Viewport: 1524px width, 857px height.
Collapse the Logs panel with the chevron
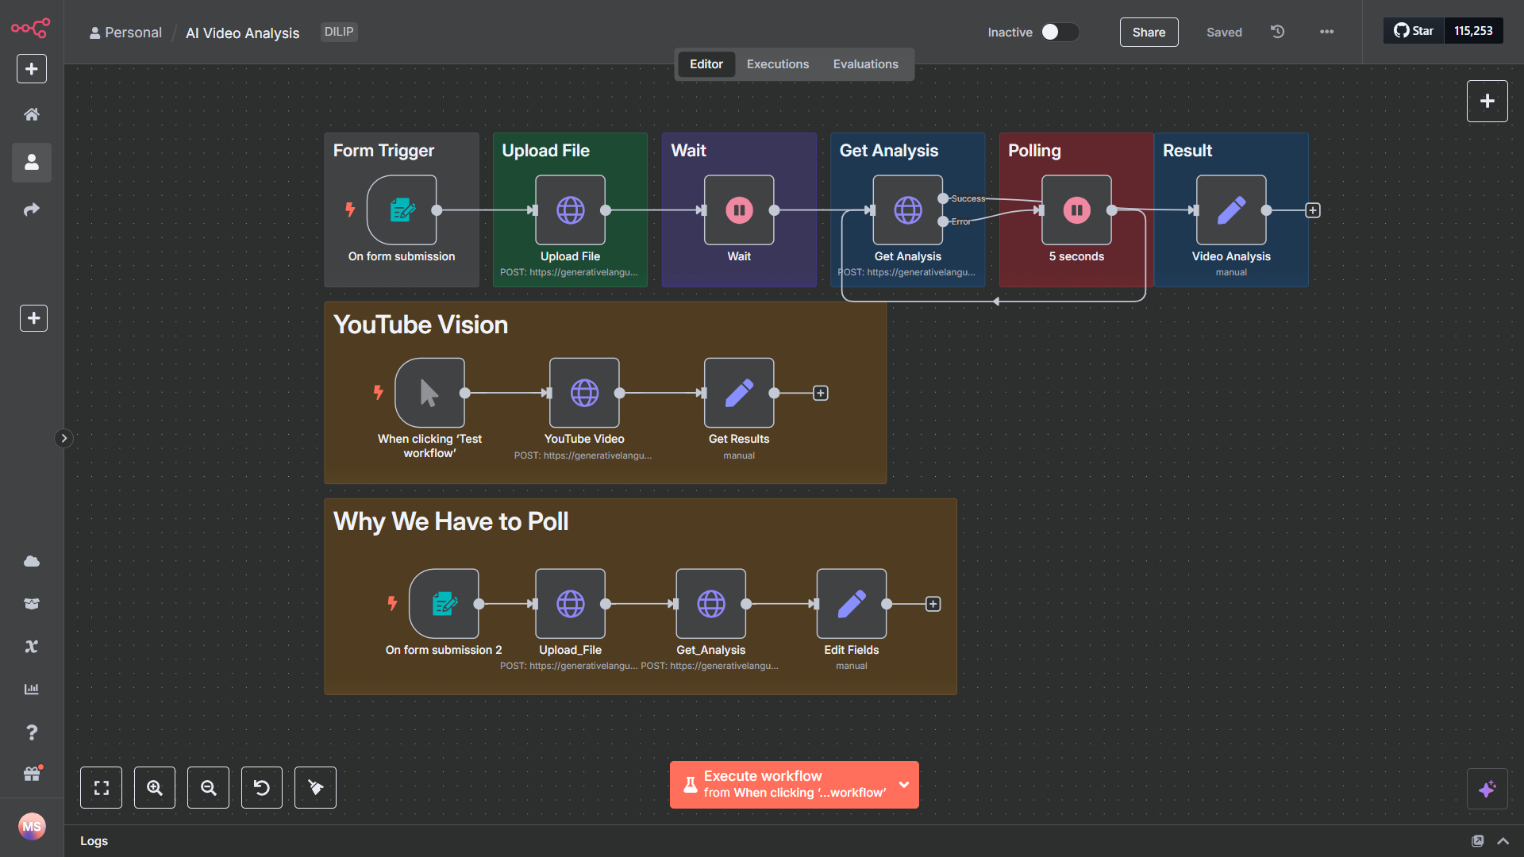coord(1503,840)
